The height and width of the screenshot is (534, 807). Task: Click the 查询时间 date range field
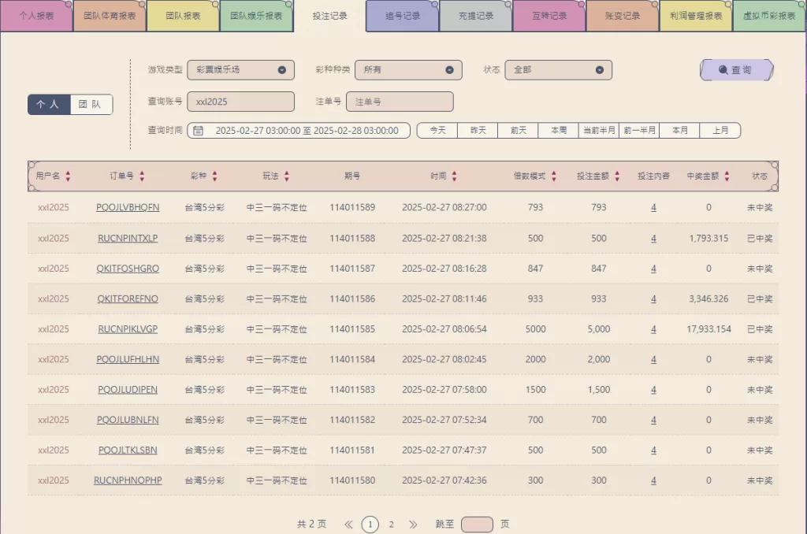click(x=299, y=131)
